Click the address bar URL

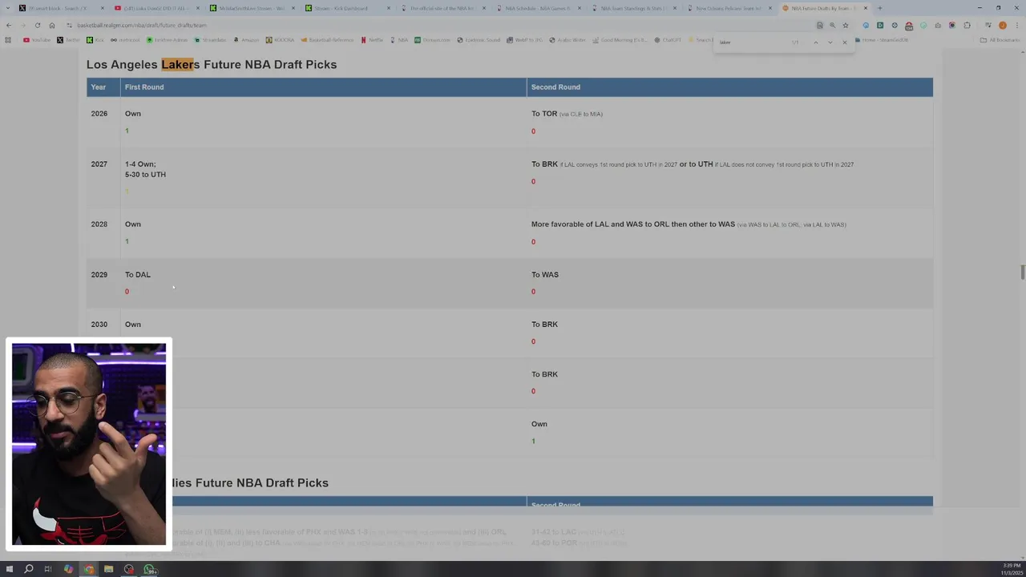(142, 25)
